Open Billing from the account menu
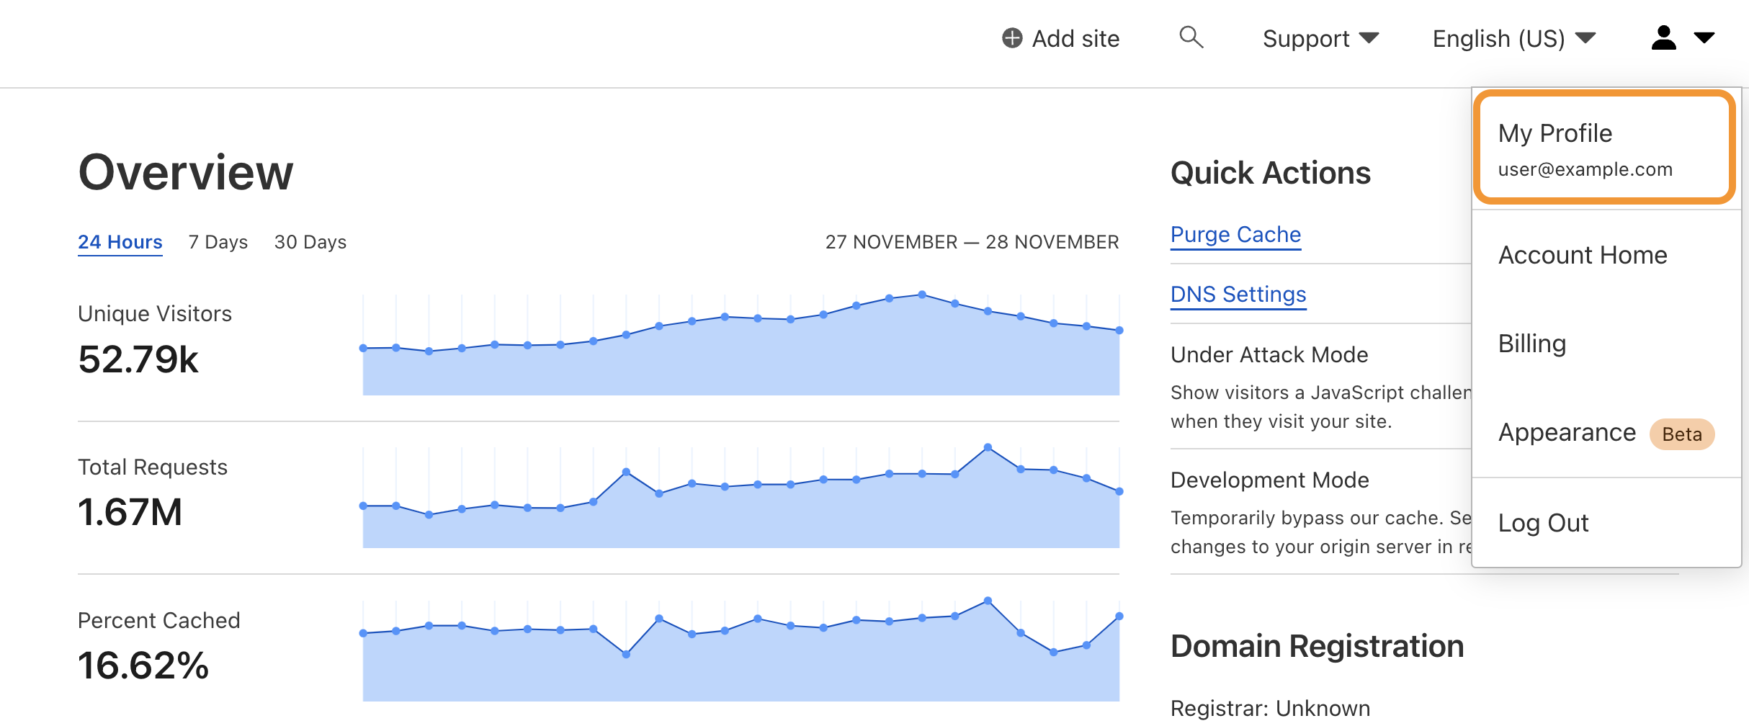The height and width of the screenshot is (726, 1749). [1532, 344]
